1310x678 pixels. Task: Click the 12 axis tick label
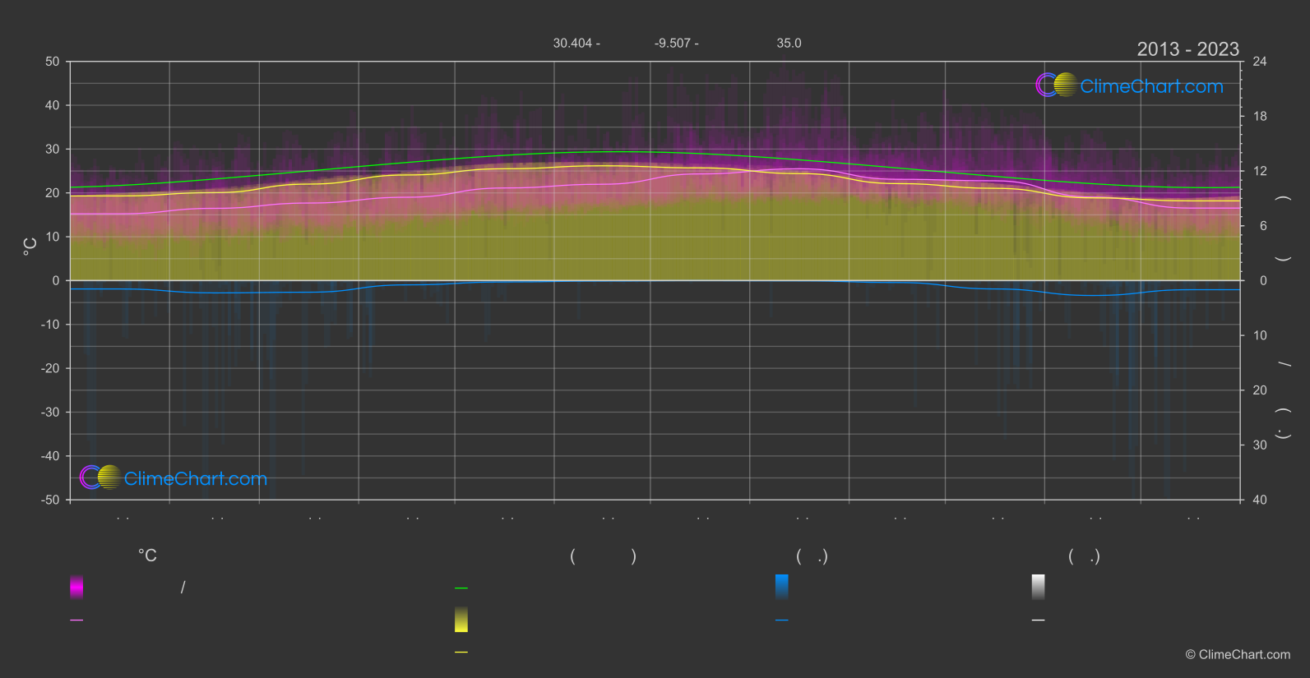point(1260,171)
